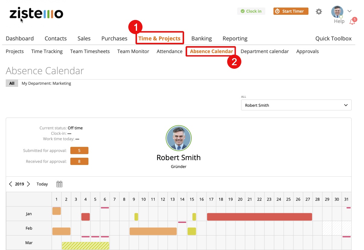This screenshot has height=250, width=364.
Task: Switch to the Projects tab
Action: coord(15,51)
